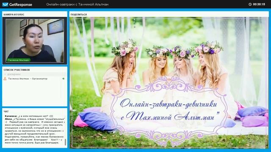Collapse the Докладчики group in participant list

5,74
